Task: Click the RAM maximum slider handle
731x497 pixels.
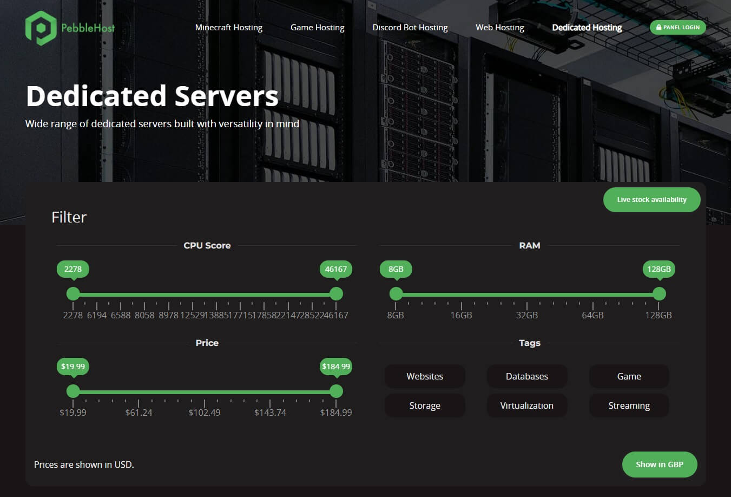Action: 659,294
